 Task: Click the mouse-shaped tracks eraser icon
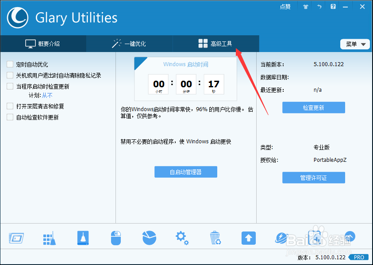click(x=115, y=238)
